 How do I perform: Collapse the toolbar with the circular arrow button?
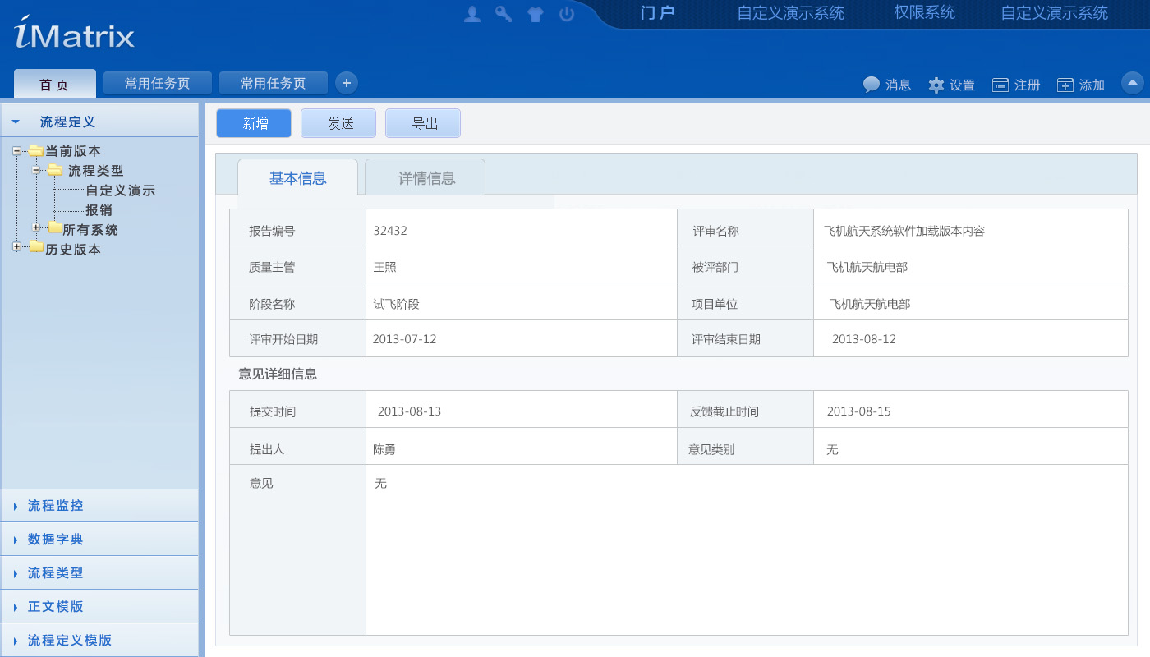coord(1132,83)
